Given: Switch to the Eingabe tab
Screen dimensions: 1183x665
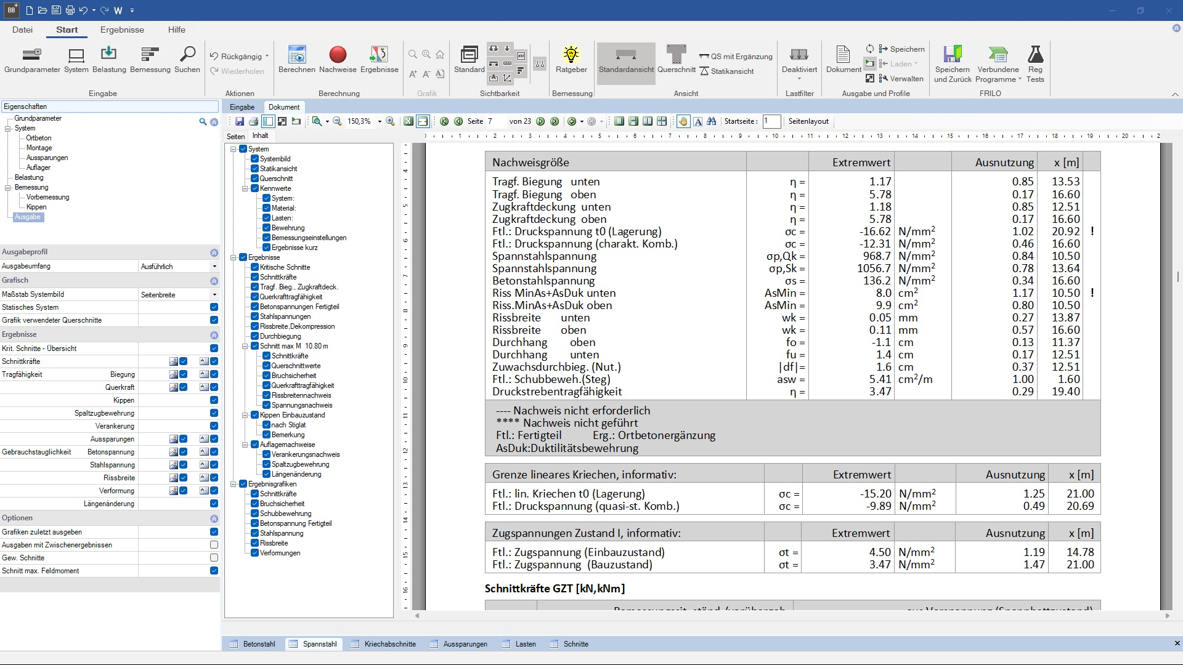Looking at the screenshot, I should point(242,107).
